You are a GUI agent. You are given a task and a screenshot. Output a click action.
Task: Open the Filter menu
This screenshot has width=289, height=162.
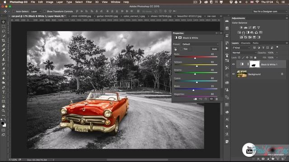point(89,2)
